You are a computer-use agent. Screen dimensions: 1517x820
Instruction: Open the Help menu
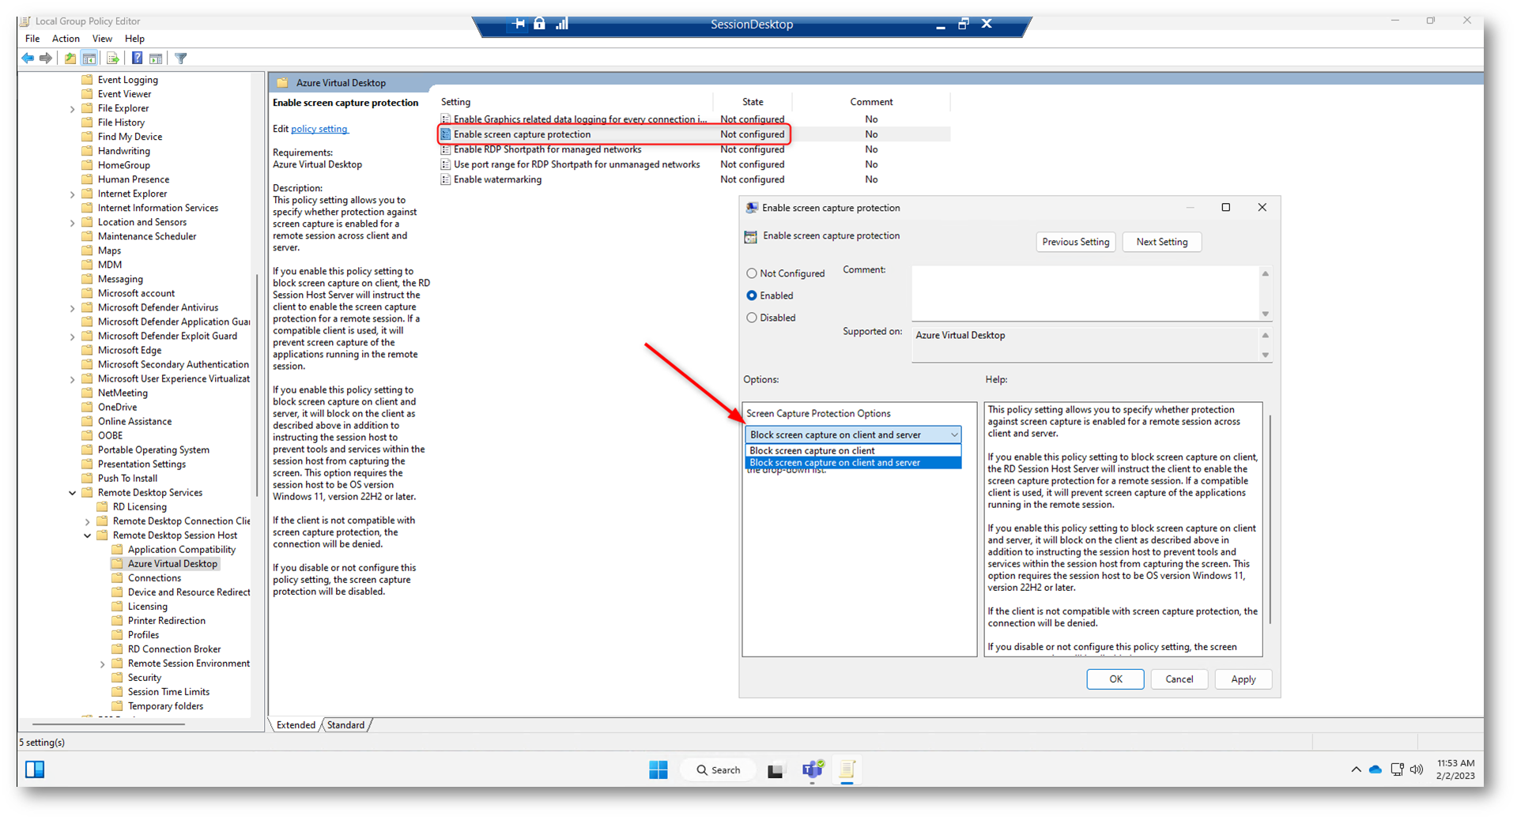[134, 39]
